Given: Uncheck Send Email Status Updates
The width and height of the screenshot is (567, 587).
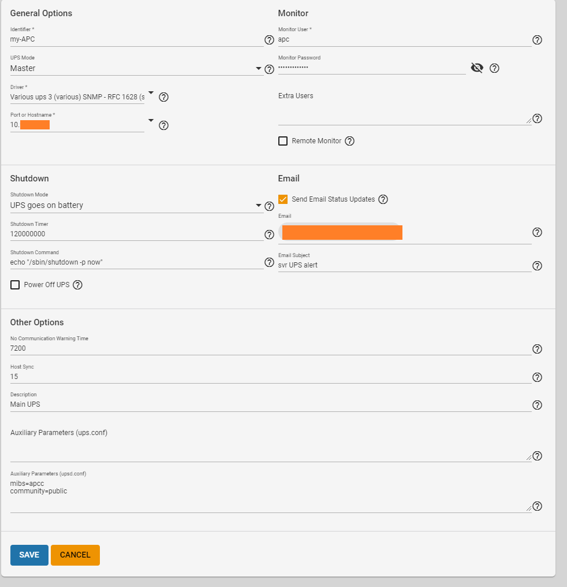Looking at the screenshot, I should [283, 199].
